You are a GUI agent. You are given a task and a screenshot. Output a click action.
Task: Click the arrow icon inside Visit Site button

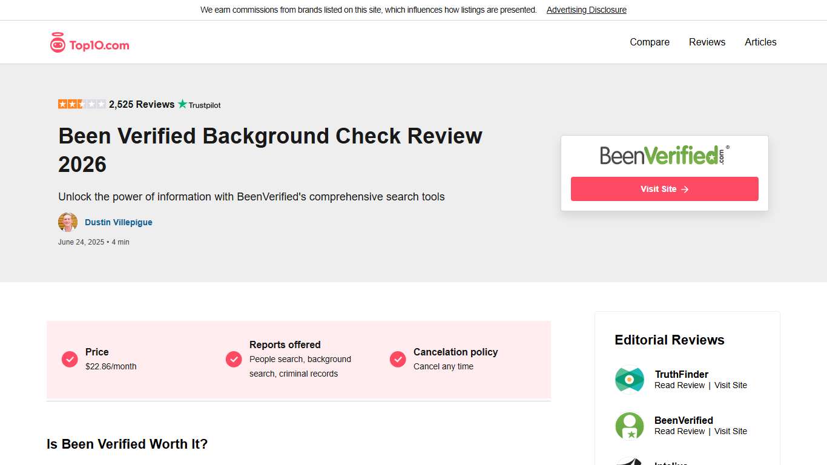pos(684,189)
